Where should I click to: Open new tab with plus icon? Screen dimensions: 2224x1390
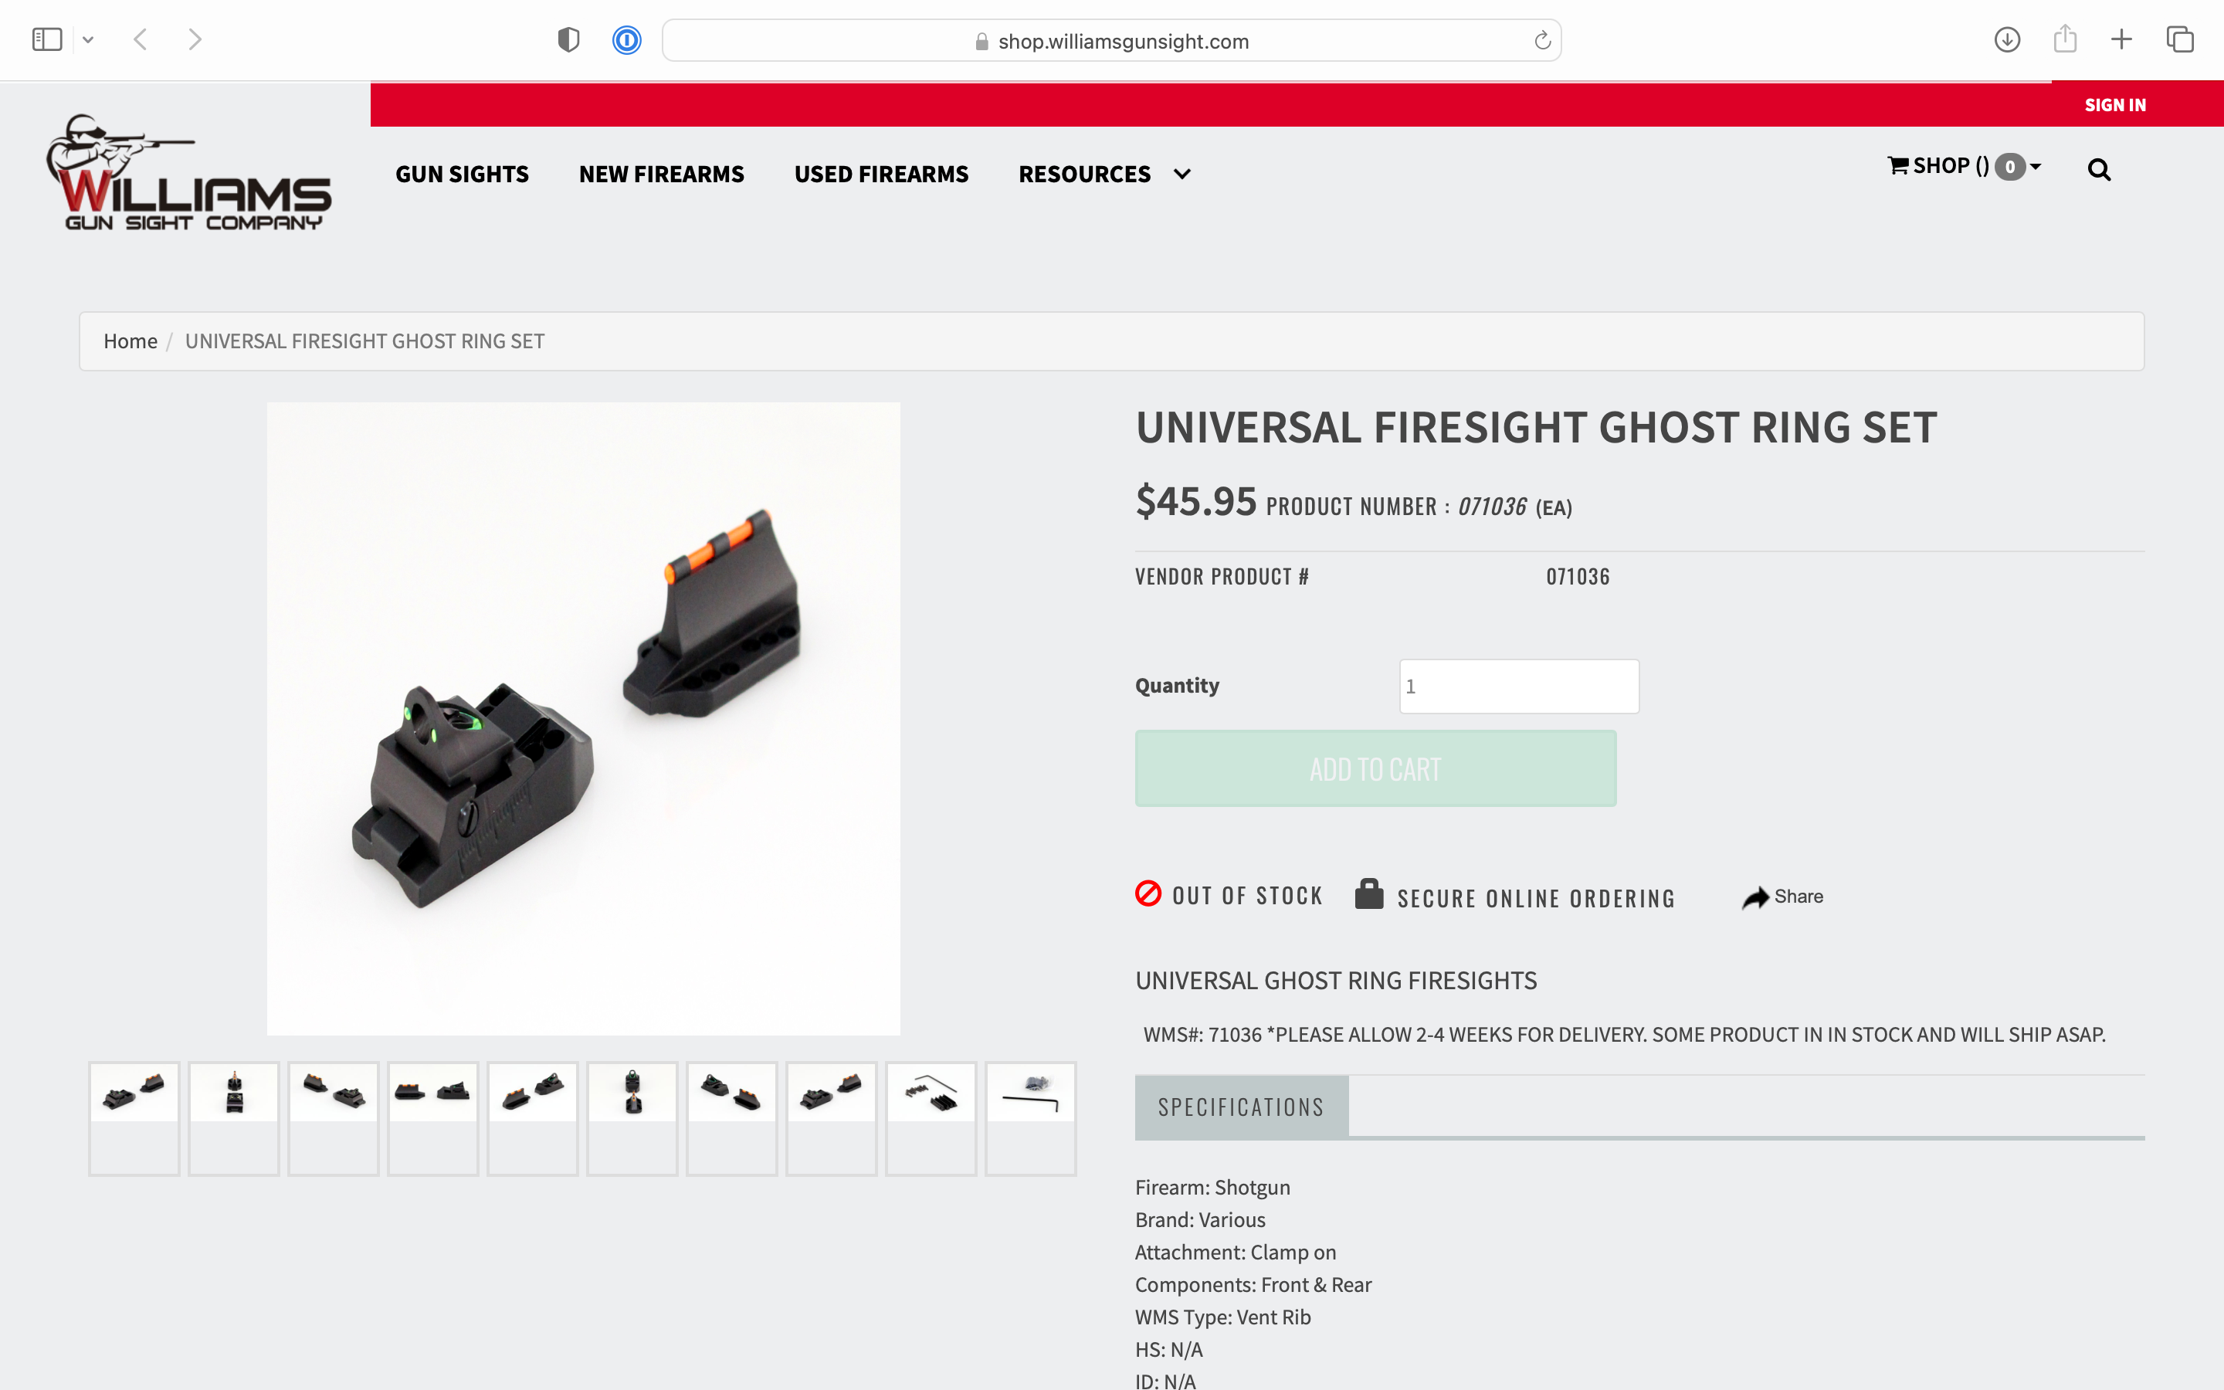click(2121, 39)
